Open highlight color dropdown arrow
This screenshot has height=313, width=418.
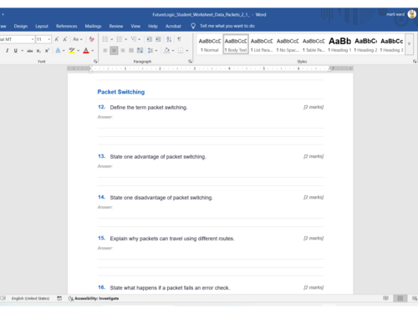click(x=79, y=51)
